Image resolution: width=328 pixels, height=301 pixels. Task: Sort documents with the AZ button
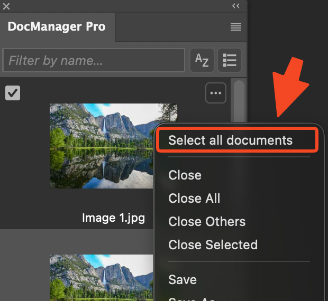click(x=202, y=60)
